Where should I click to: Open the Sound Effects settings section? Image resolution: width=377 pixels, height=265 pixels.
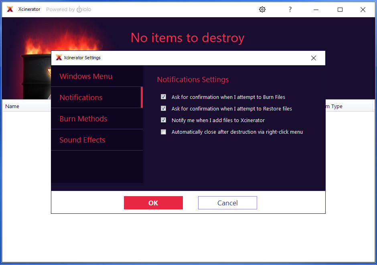tap(82, 140)
